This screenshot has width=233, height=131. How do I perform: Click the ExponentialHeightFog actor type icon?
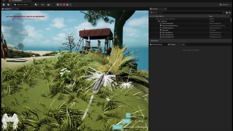[x=161, y=25]
